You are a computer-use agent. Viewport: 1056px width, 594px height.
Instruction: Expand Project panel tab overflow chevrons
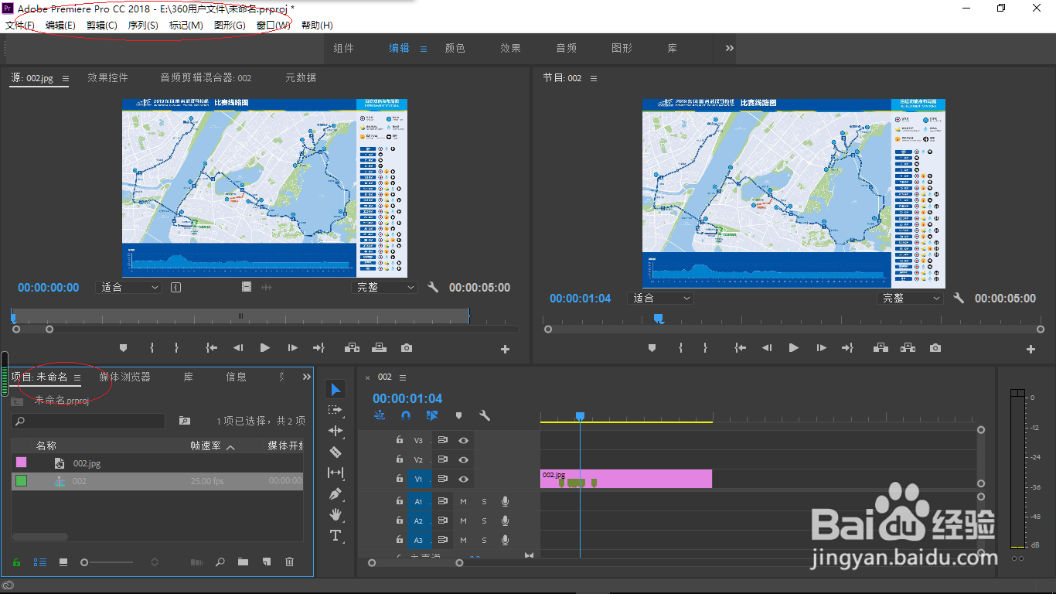click(306, 377)
